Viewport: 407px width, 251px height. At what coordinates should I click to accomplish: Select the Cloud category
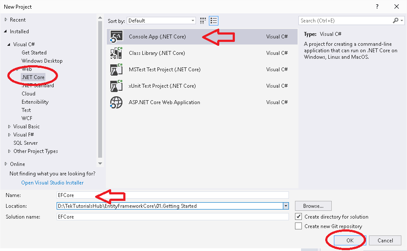[x=29, y=94]
